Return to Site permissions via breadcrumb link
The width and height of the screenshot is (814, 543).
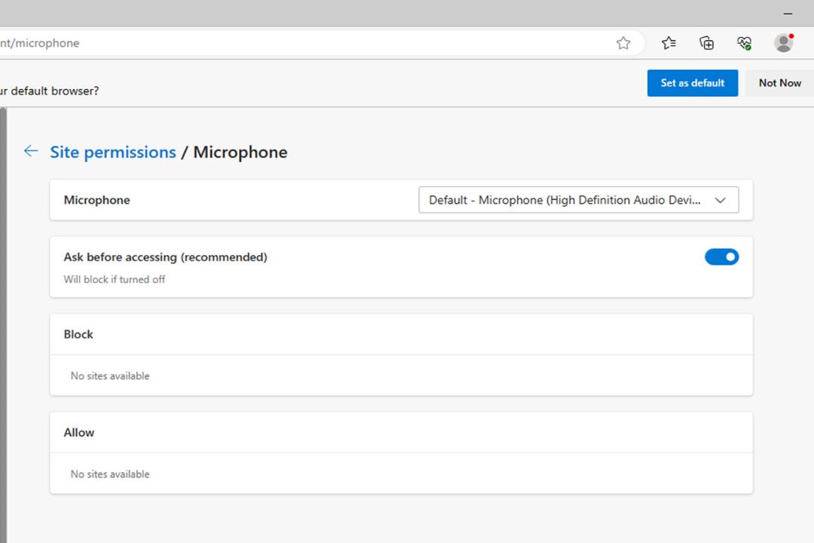point(113,152)
